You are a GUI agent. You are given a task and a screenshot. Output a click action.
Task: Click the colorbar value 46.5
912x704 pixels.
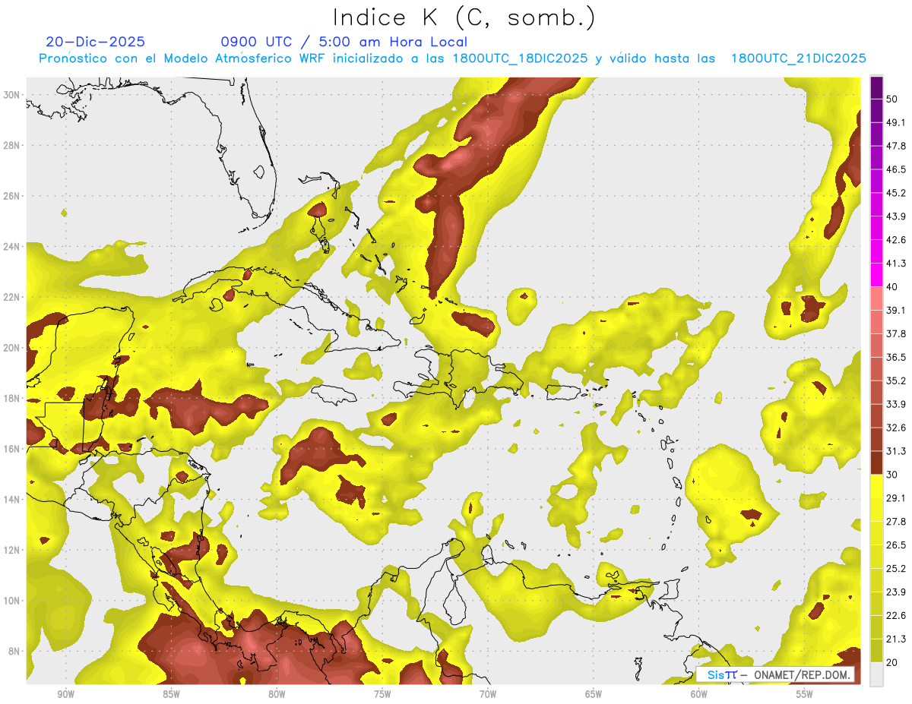coord(896,169)
